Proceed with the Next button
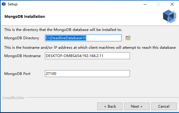 tap(137, 106)
